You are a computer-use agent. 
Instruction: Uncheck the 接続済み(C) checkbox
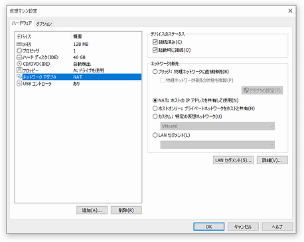[155, 42]
